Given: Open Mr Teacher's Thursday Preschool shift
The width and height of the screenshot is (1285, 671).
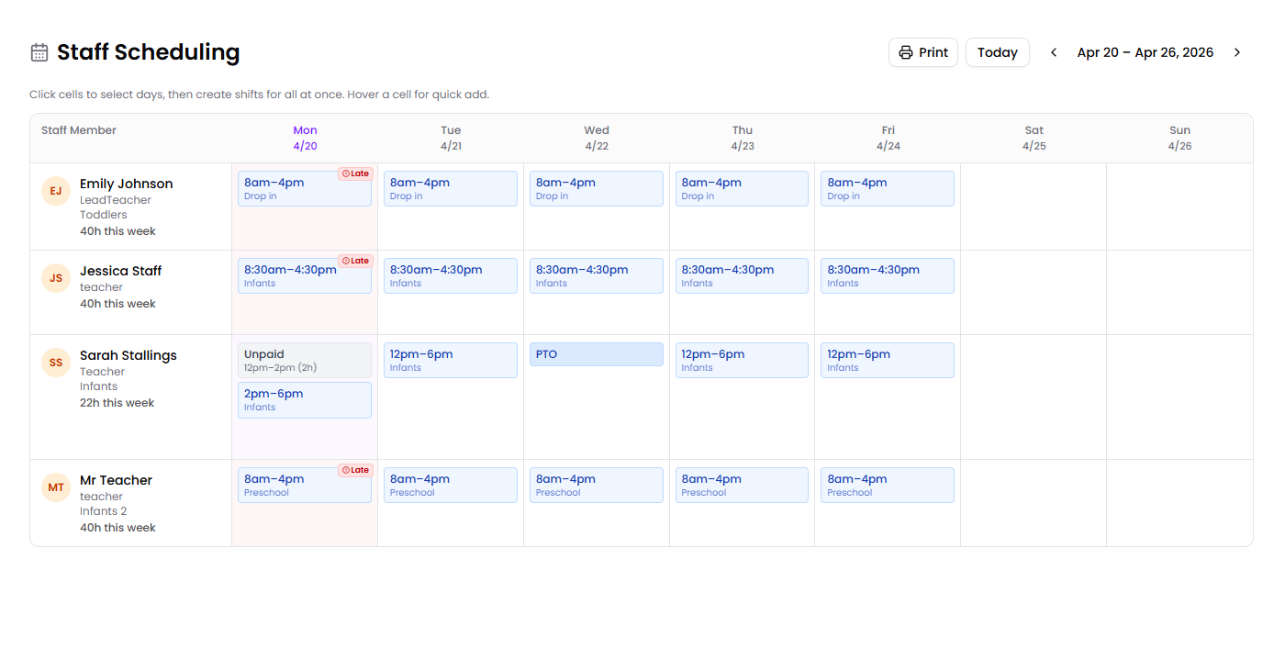Looking at the screenshot, I should coord(742,485).
